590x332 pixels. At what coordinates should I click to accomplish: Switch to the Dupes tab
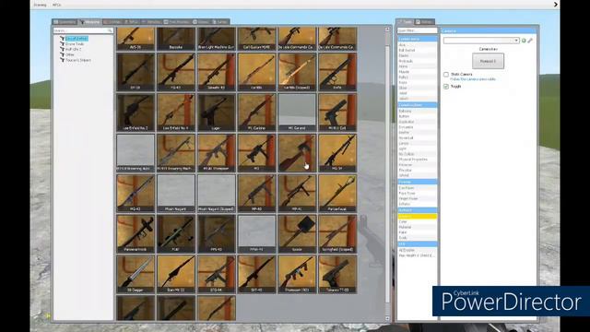pos(201,22)
